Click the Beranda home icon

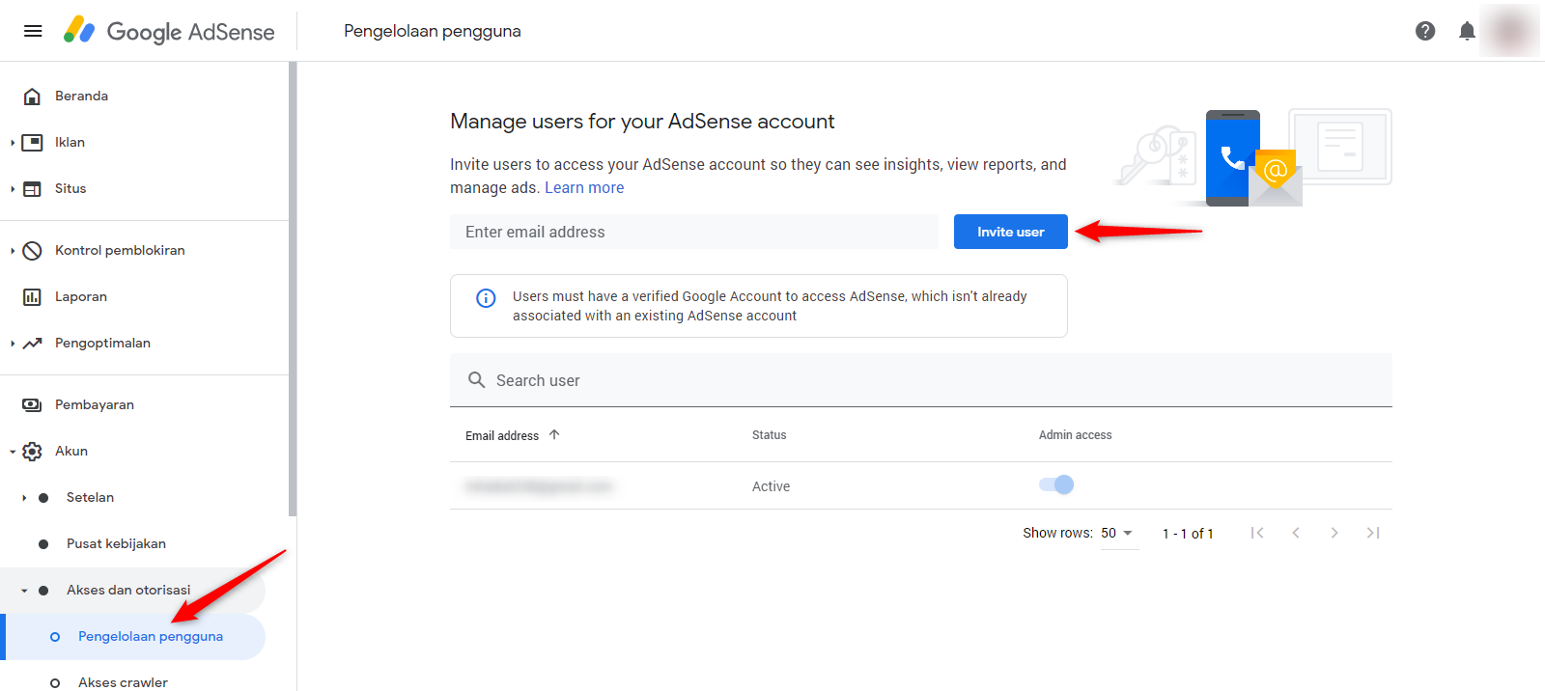point(32,97)
